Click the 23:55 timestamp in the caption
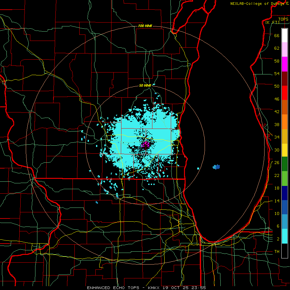The image size is (290, 290). point(199,288)
